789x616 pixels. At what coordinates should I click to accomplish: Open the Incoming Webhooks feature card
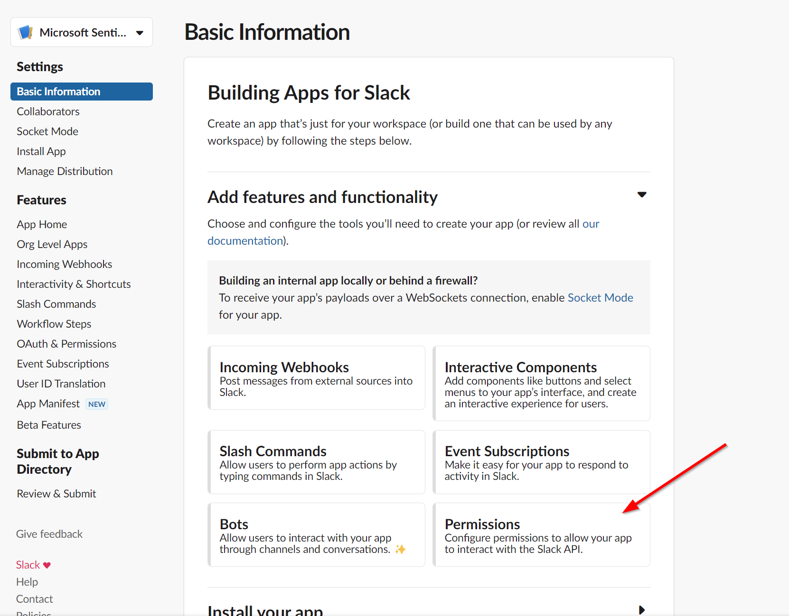coord(317,377)
